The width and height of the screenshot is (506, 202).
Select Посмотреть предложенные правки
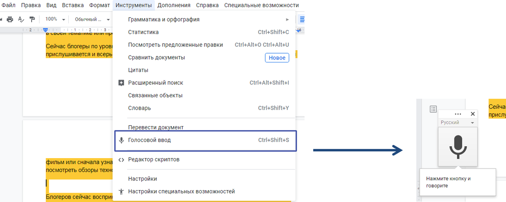[205, 45]
